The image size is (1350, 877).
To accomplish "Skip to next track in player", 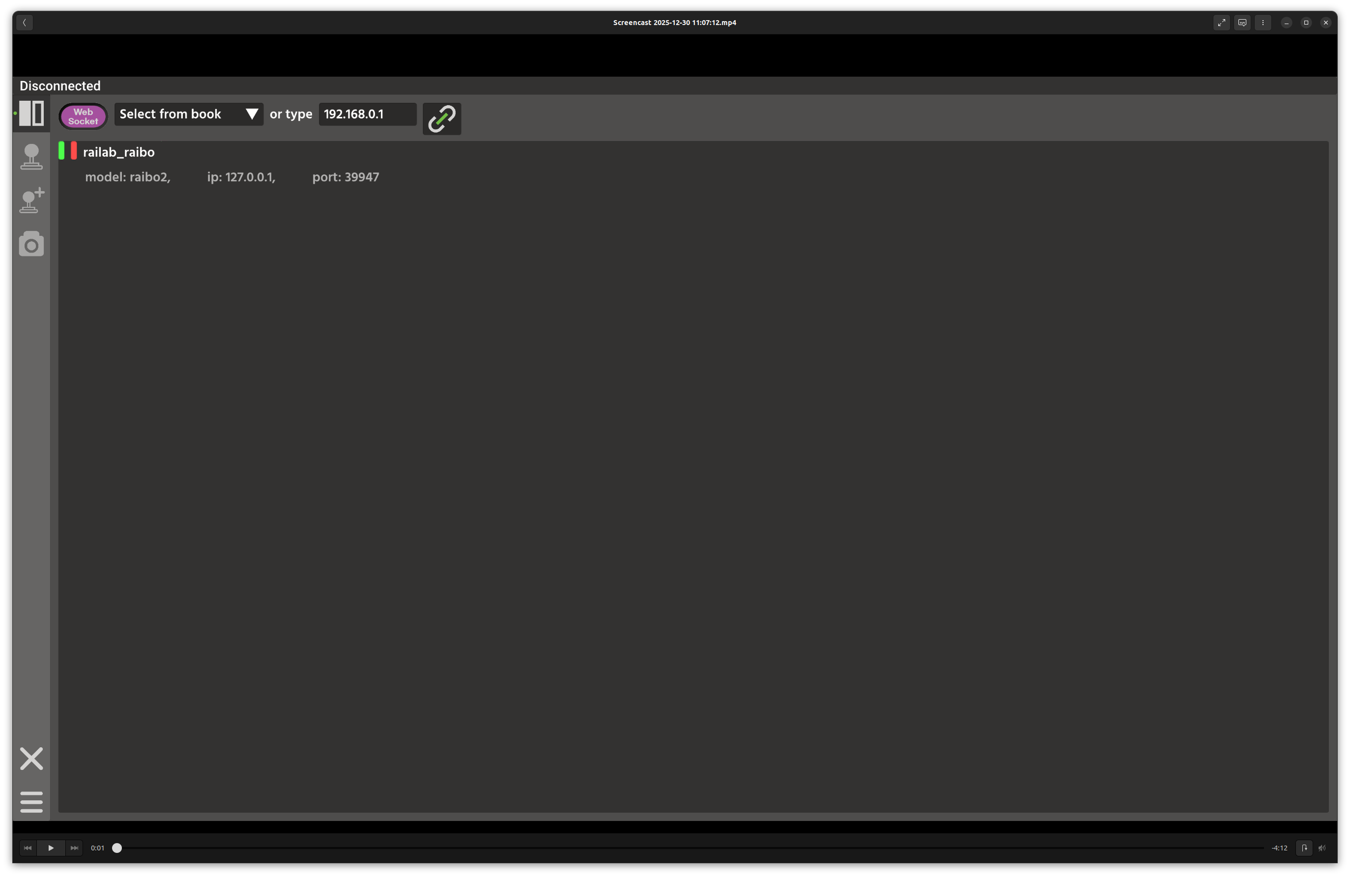I will click(x=74, y=848).
